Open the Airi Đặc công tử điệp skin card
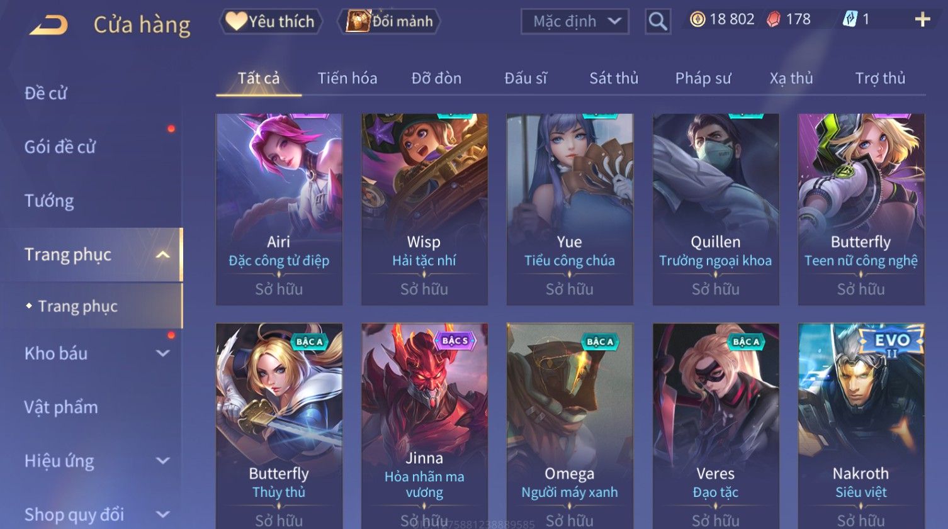948x529 pixels. click(279, 209)
